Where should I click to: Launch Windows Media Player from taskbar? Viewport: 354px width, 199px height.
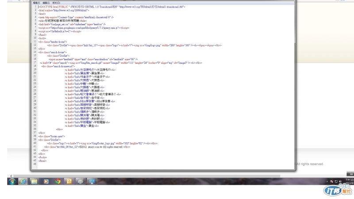pos(46,181)
